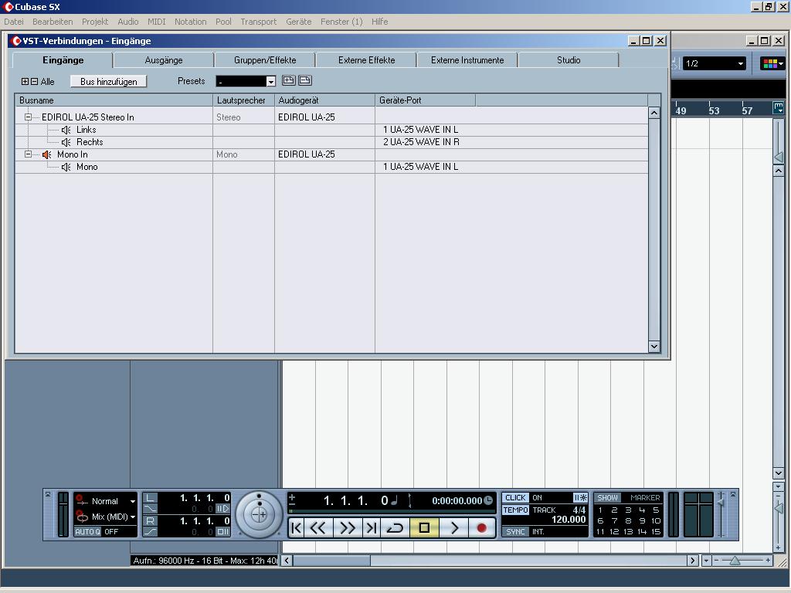This screenshot has width=791, height=593.
Task: Click the note icon of the primary time display
Action: pyautogui.click(x=395, y=500)
